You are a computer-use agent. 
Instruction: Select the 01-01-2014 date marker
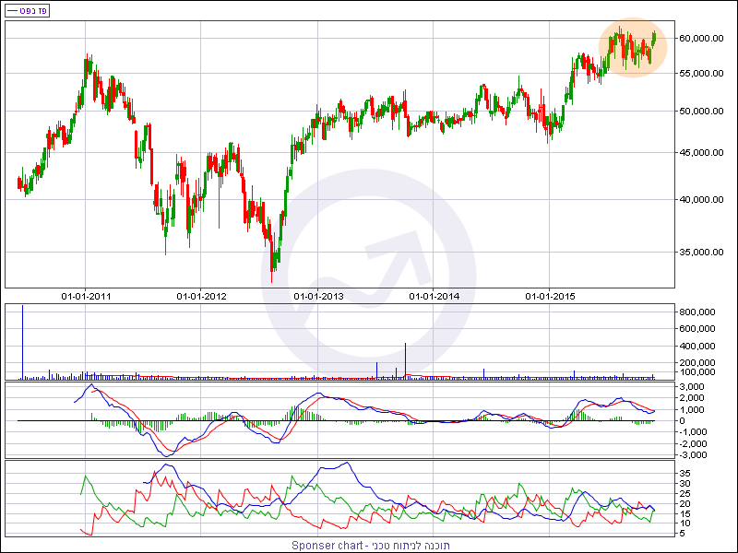[434, 296]
